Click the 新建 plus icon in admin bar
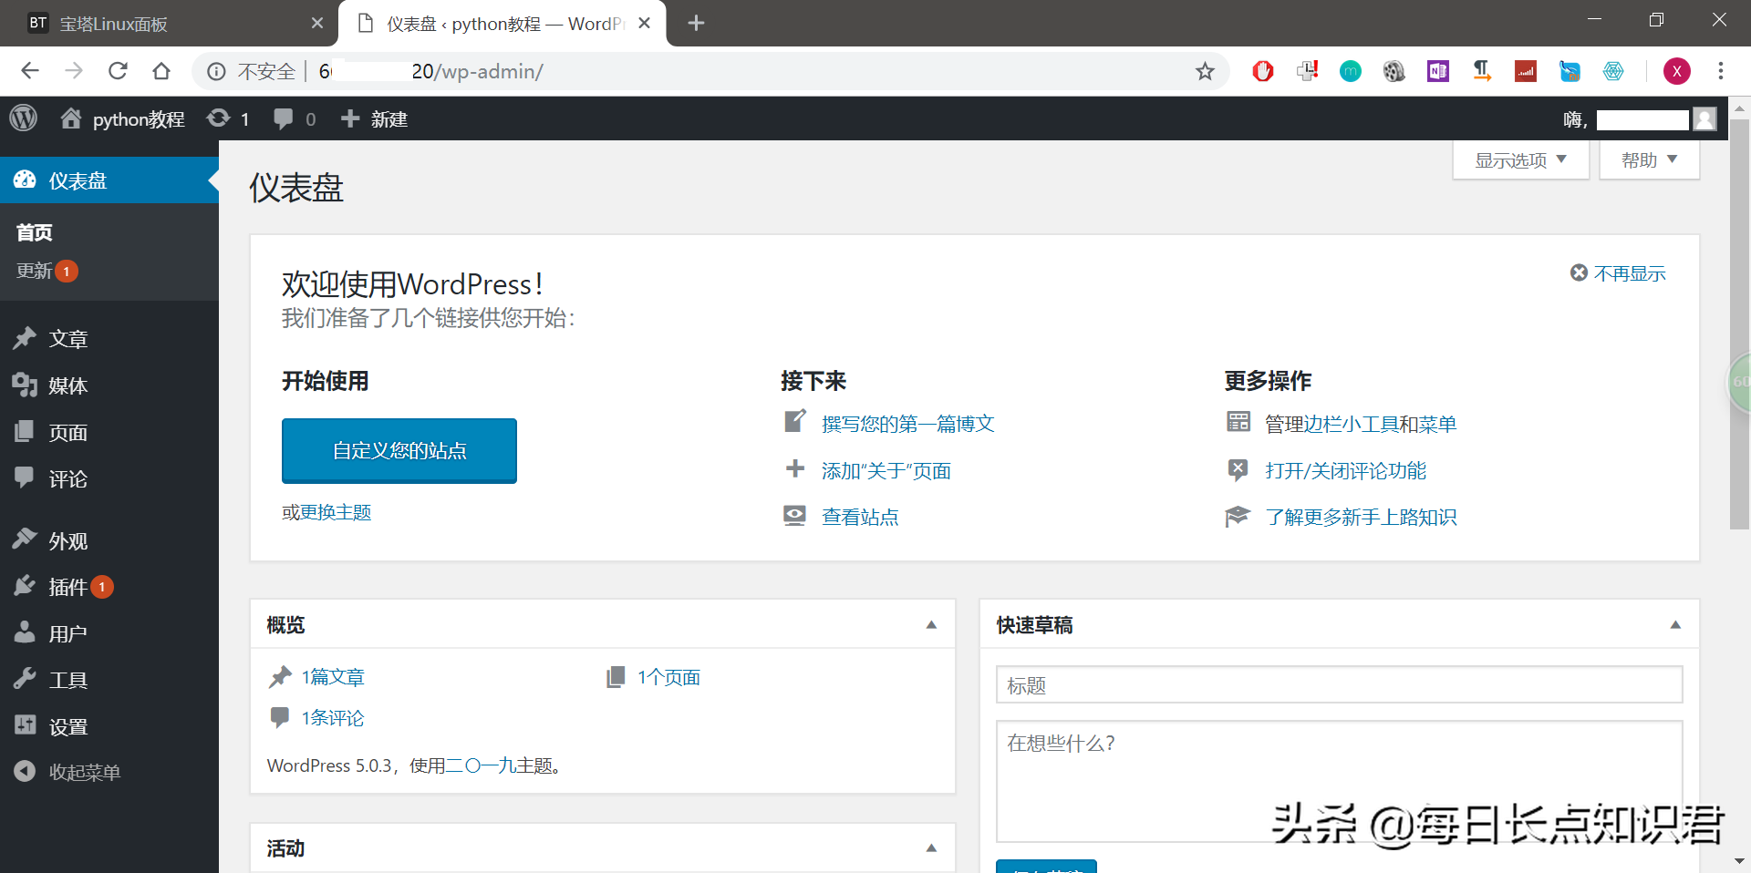This screenshot has width=1751, height=873. [349, 118]
